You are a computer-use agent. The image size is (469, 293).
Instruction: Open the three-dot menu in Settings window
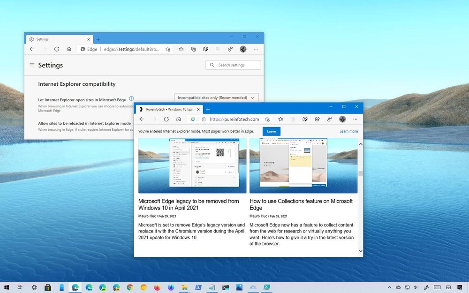[x=256, y=49]
